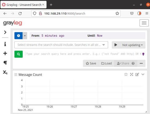
Task: Open the highlighting paragraph icon in the sidebar
Action: point(5,63)
